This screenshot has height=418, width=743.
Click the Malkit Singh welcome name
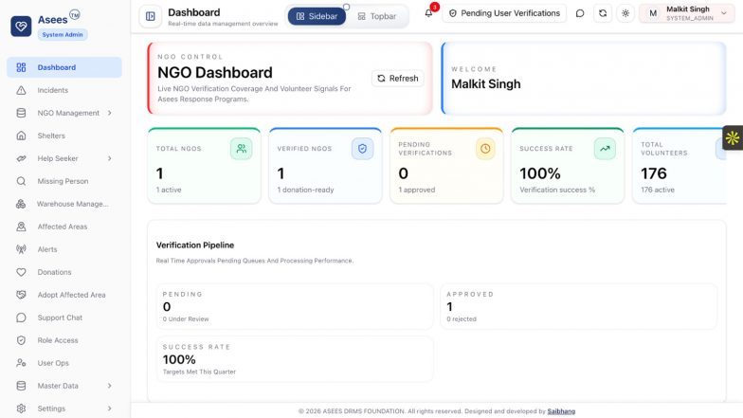coord(485,83)
